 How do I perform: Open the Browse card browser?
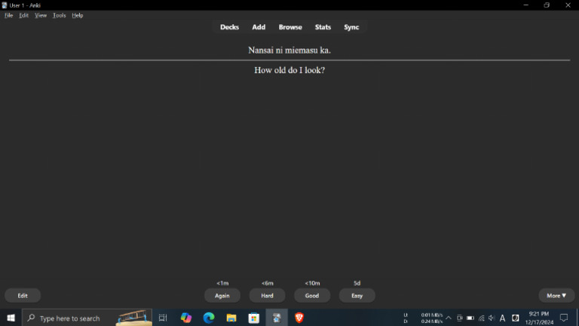(x=290, y=27)
